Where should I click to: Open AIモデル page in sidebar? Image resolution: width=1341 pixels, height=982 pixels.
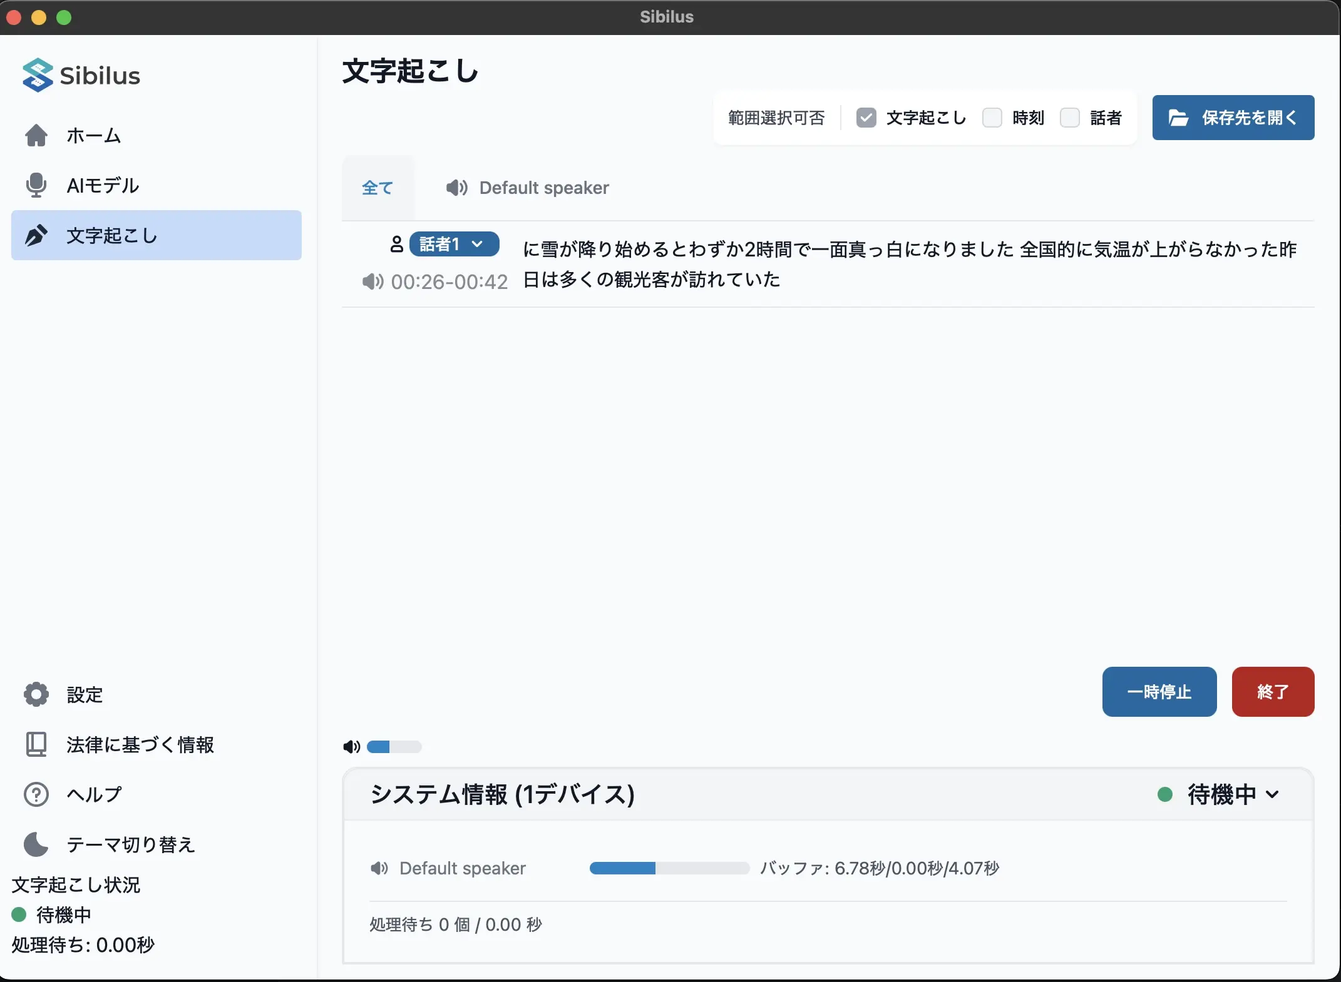pos(157,185)
